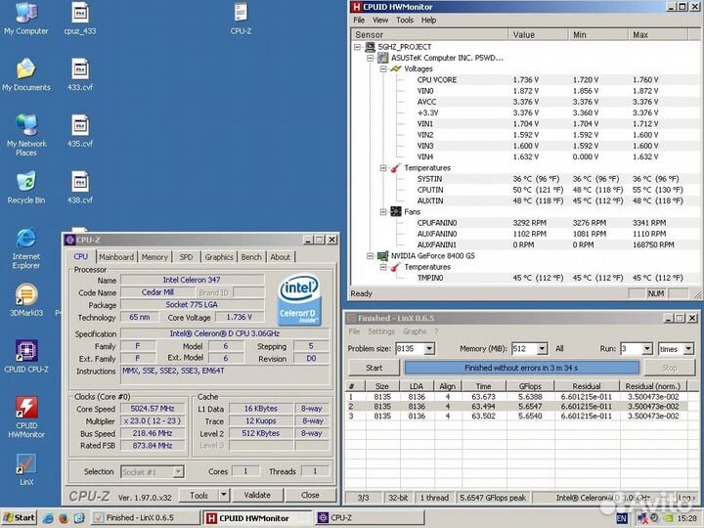Open the Recycle Bin icon
Screen dimensions: 704x528
[26, 182]
